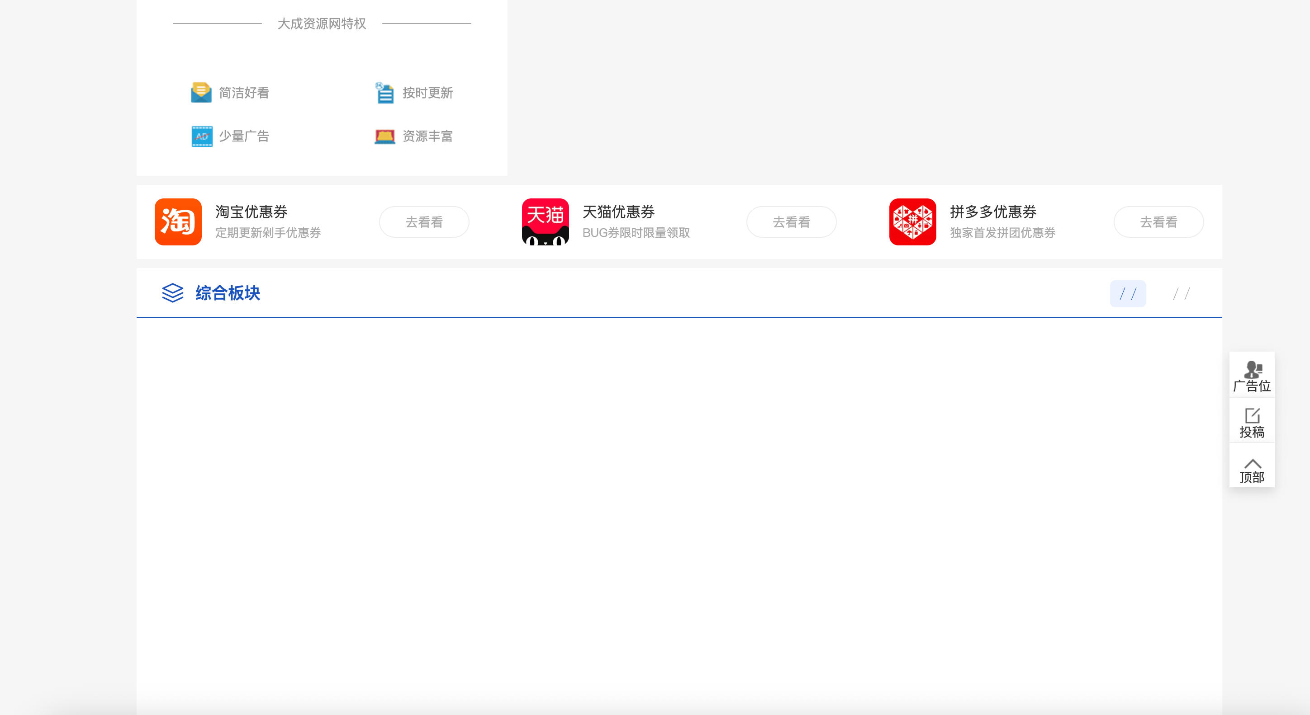The width and height of the screenshot is (1310, 715).
Task: Click 去看看 for 淘宝优惠券
Action: (424, 221)
